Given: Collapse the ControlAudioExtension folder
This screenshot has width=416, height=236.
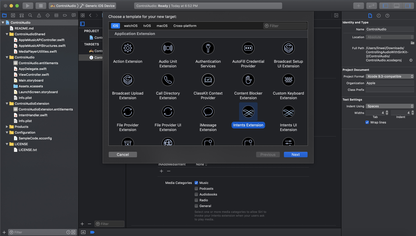Looking at the screenshot, I should (x=7, y=104).
